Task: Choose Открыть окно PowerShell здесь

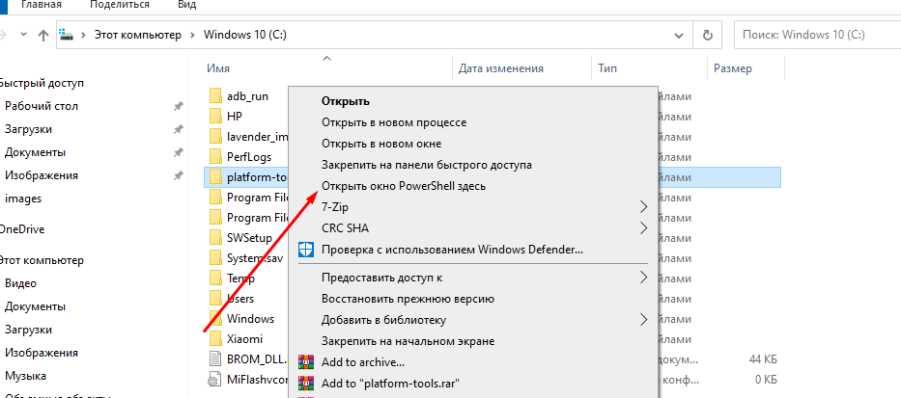Action: [x=404, y=186]
